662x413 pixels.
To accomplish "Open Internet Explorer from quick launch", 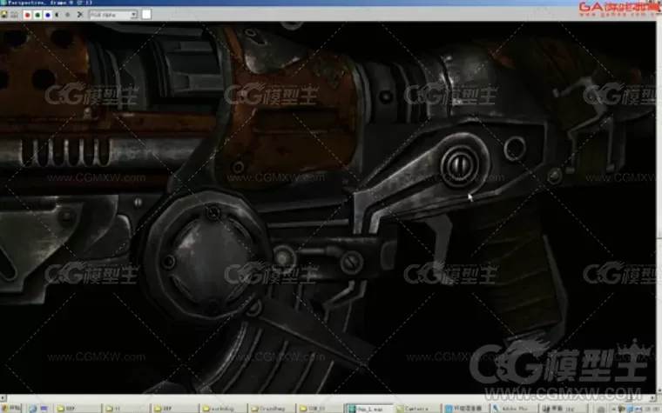I will (33, 409).
